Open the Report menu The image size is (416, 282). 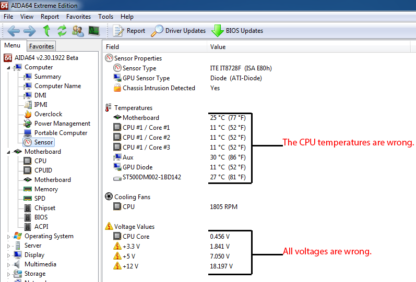coord(50,17)
